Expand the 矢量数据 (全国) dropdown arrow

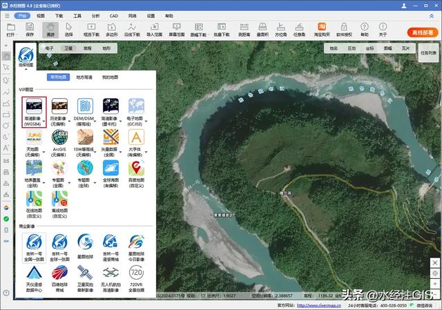coord(120,153)
